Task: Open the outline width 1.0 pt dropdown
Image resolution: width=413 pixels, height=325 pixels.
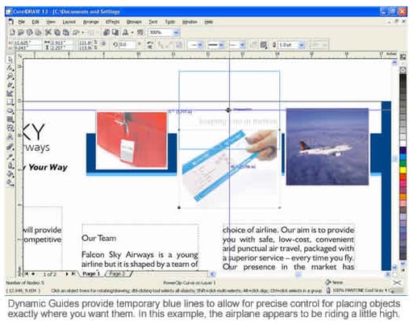Action: tap(302, 45)
